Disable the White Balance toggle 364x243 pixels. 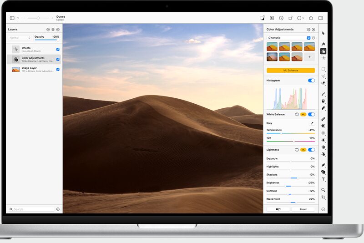coord(311,114)
